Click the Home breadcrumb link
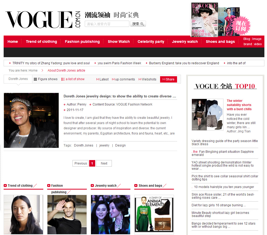This screenshot has width=267, height=235. [x=33, y=70]
